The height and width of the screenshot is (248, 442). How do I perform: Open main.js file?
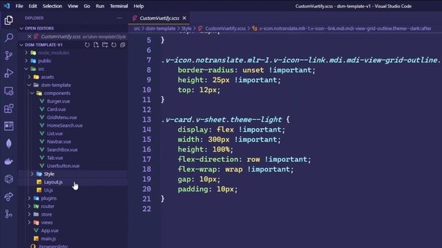click(48, 238)
